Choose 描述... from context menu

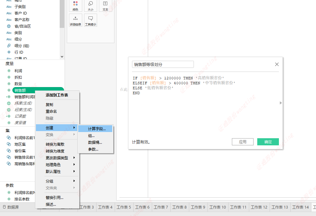[57, 205]
